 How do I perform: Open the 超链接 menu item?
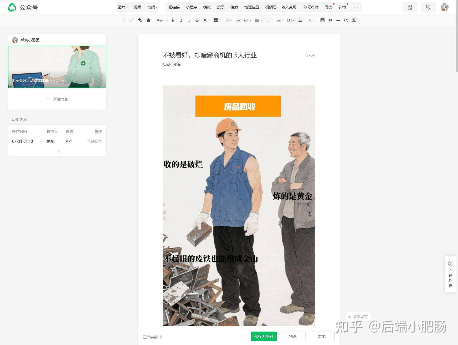pyautogui.click(x=174, y=7)
